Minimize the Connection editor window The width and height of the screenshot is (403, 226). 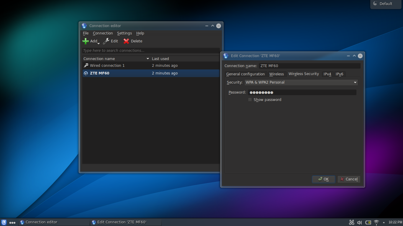(207, 26)
